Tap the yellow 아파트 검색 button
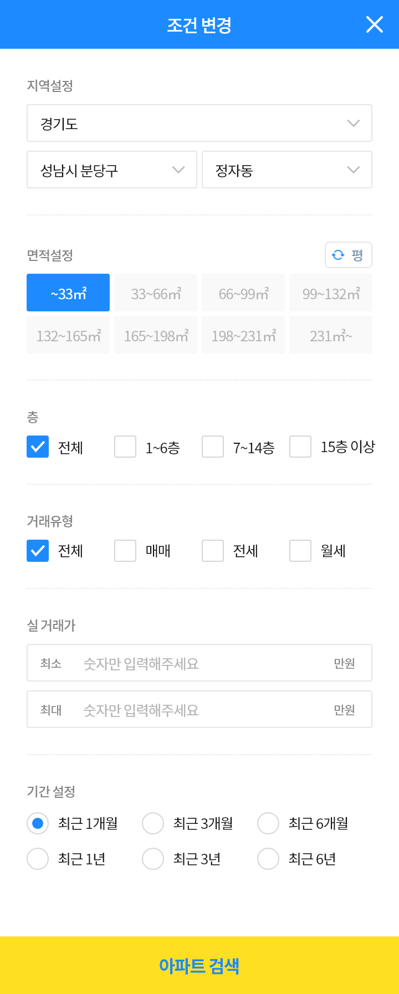The height and width of the screenshot is (994, 399). coord(199,965)
